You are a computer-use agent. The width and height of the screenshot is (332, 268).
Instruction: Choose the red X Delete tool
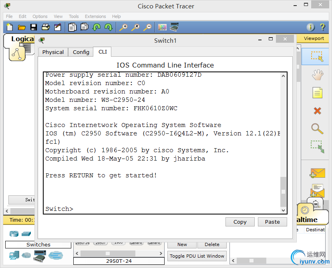(x=318, y=111)
